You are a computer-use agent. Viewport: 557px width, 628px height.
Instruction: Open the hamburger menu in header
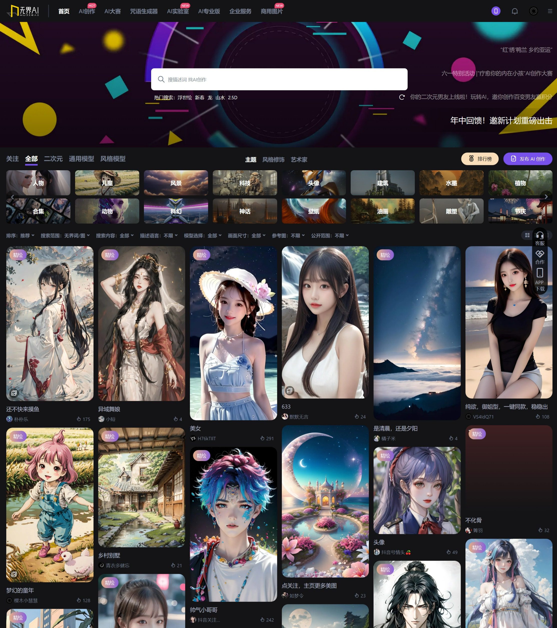550,11
